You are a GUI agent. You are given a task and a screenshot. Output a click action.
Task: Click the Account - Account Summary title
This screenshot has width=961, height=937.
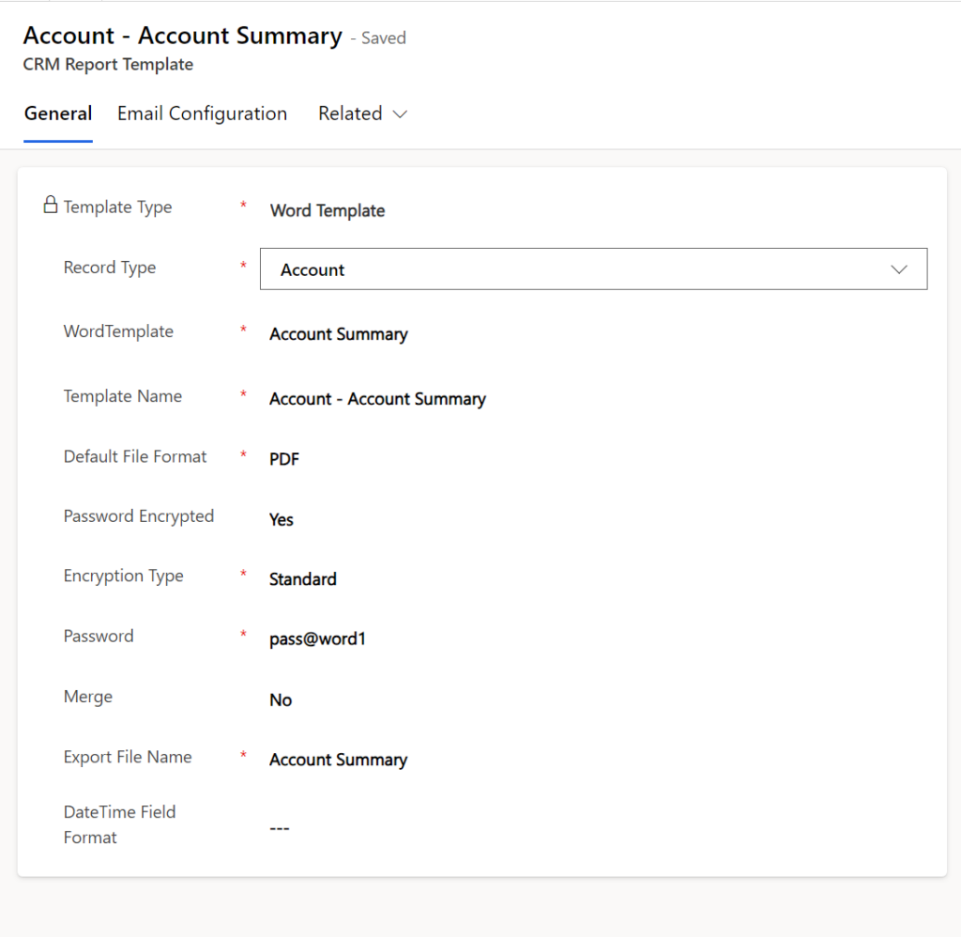(x=182, y=36)
